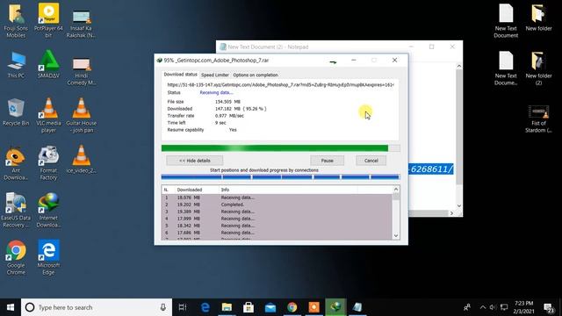Screen dimensions: 562x316
Task: Click the download URL text field
Action: (280, 85)
